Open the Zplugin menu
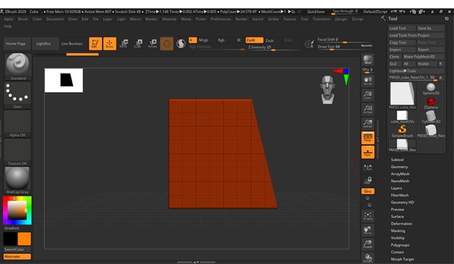Viewport: 454px width, 264px height. click(341, 19)
